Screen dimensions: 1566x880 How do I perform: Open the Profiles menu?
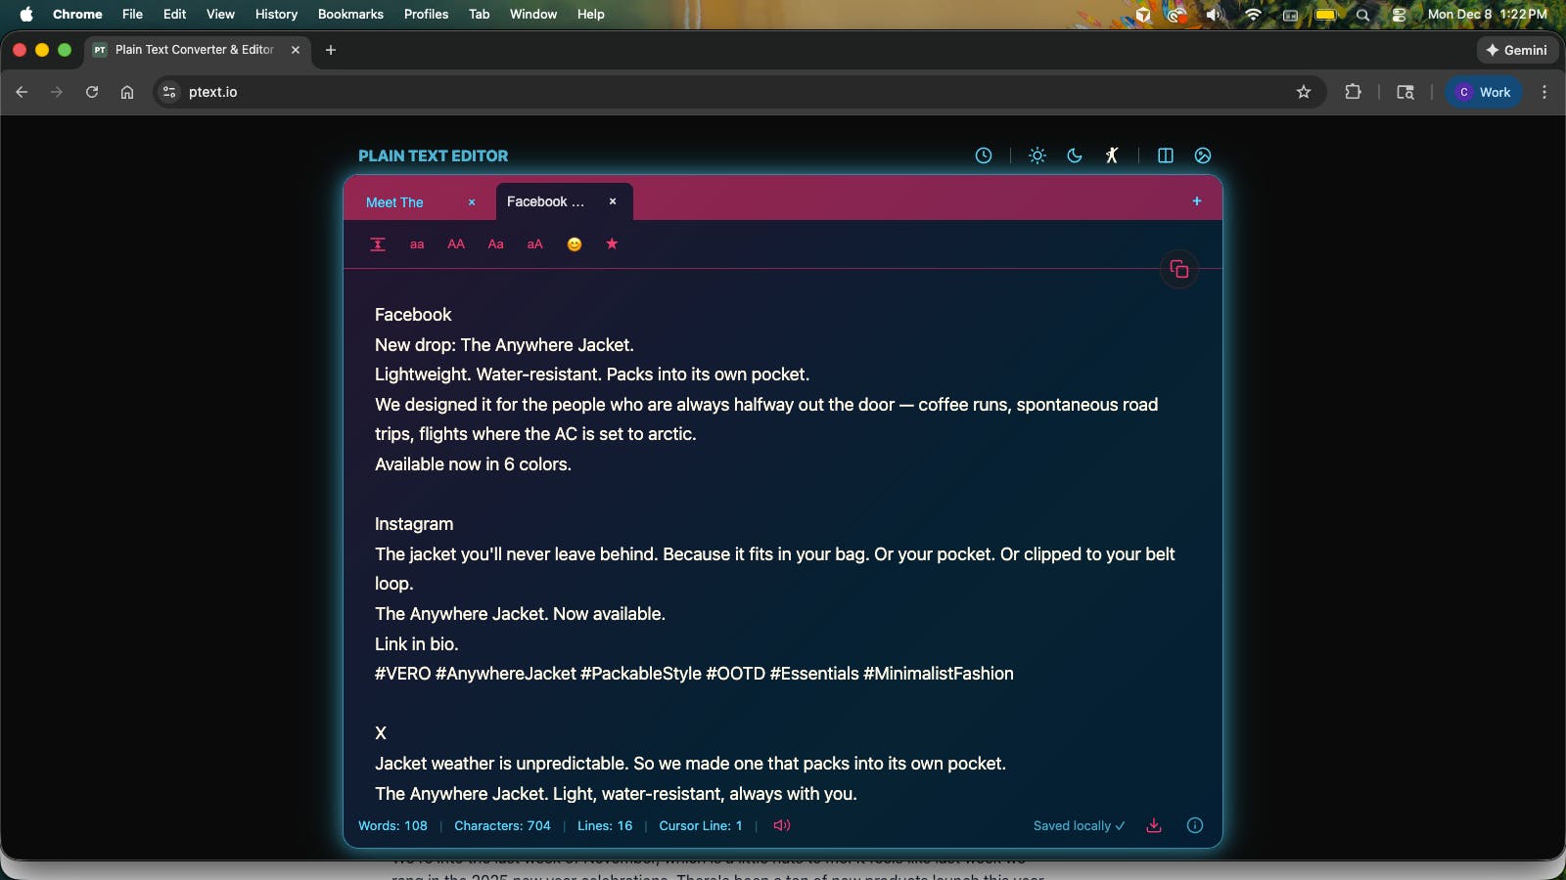point(426,14)
